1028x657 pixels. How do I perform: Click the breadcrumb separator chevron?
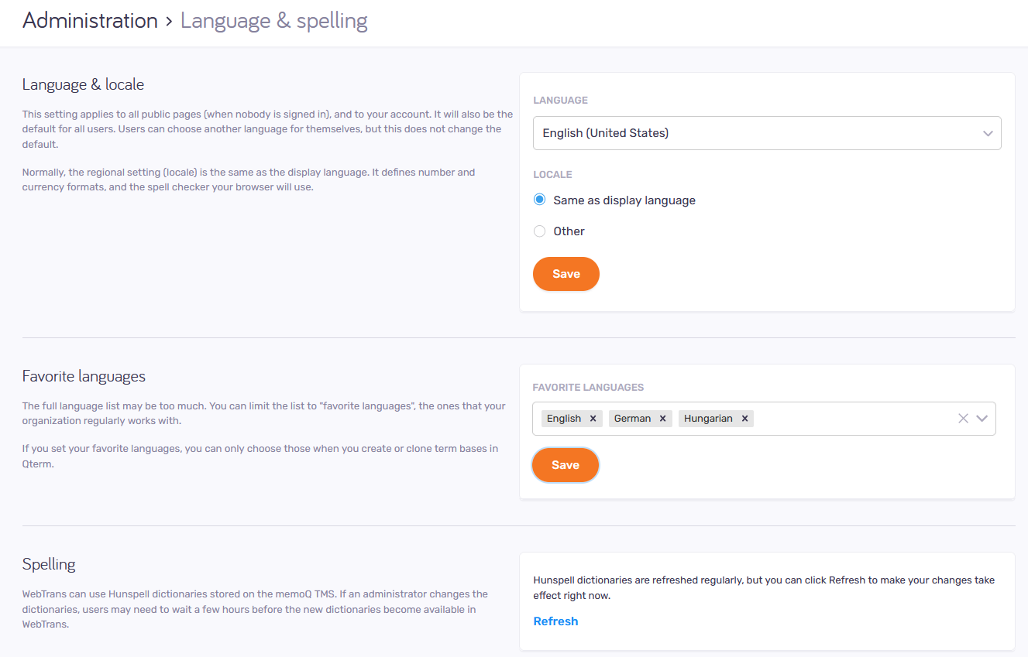pyautogui.click(x=170, y=21)
